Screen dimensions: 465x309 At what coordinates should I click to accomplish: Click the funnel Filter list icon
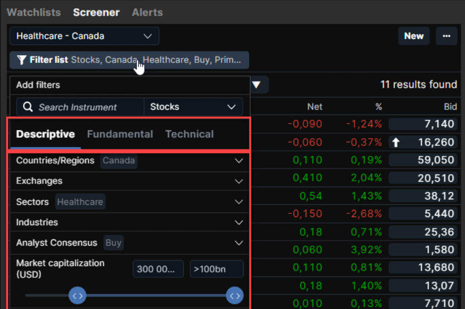(21, 60)
